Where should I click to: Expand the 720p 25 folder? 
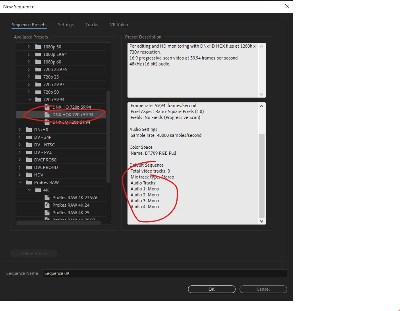(29, 77)
